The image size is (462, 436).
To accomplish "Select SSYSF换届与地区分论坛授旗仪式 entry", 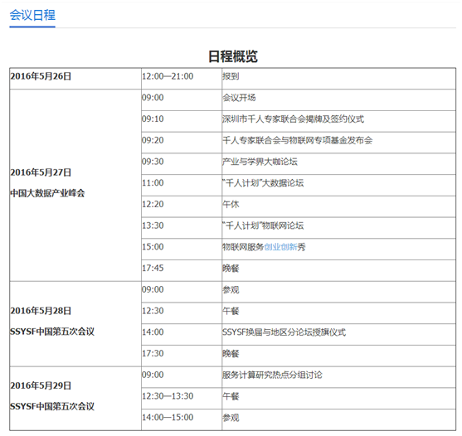I will pos(284,332).
